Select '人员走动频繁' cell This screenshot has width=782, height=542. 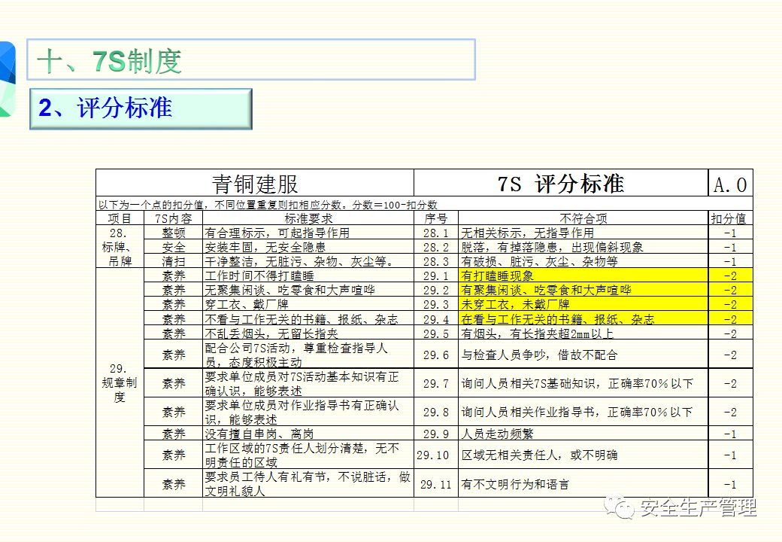click(x=583, y=433)
